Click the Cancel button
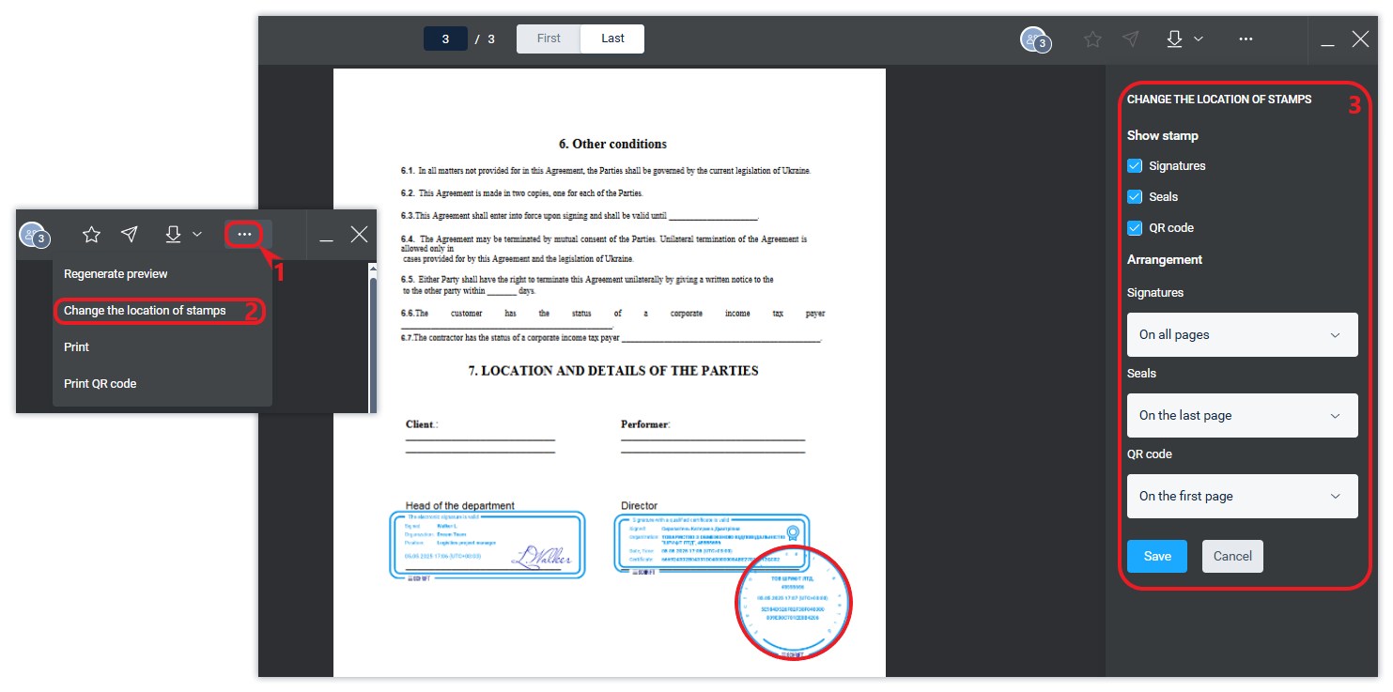The height and width of the screenshot is (692, 1393). pos(1232,557)
